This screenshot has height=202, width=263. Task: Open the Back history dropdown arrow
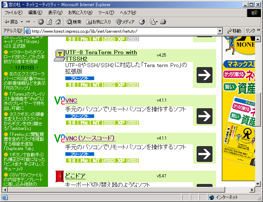(x=22, y=22)
